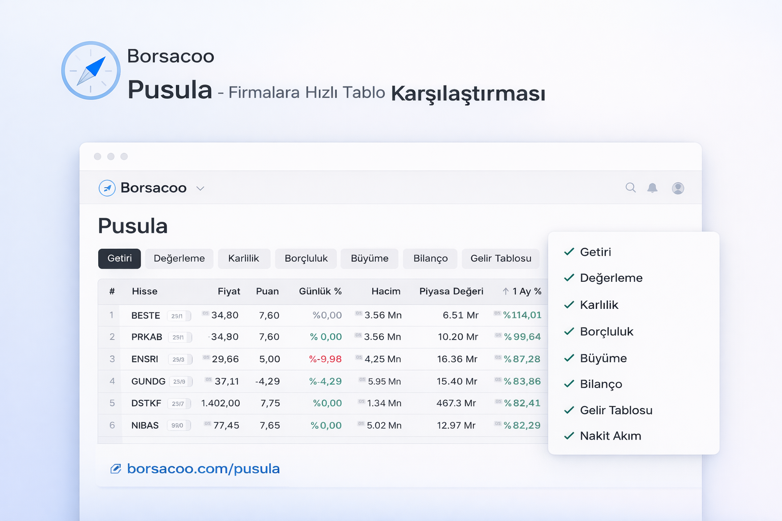The height and width of the screenshot is (521, 782).
Task: Click the 25/3 badge next to ENSRI
Action: 179,359
